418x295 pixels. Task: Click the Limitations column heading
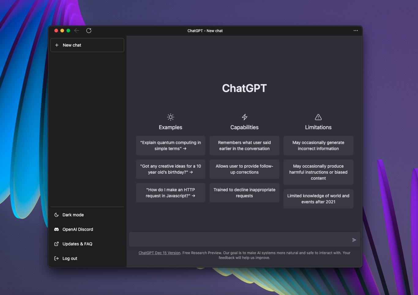318,127
